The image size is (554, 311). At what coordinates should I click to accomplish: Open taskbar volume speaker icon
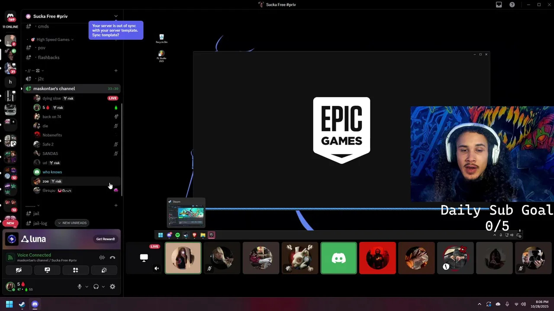(x=524, y=304)
